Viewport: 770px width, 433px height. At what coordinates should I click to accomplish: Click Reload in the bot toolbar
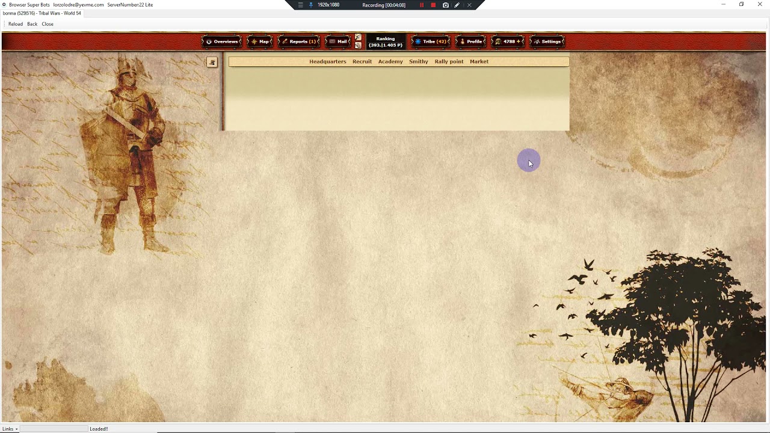[x=16, y=24]
